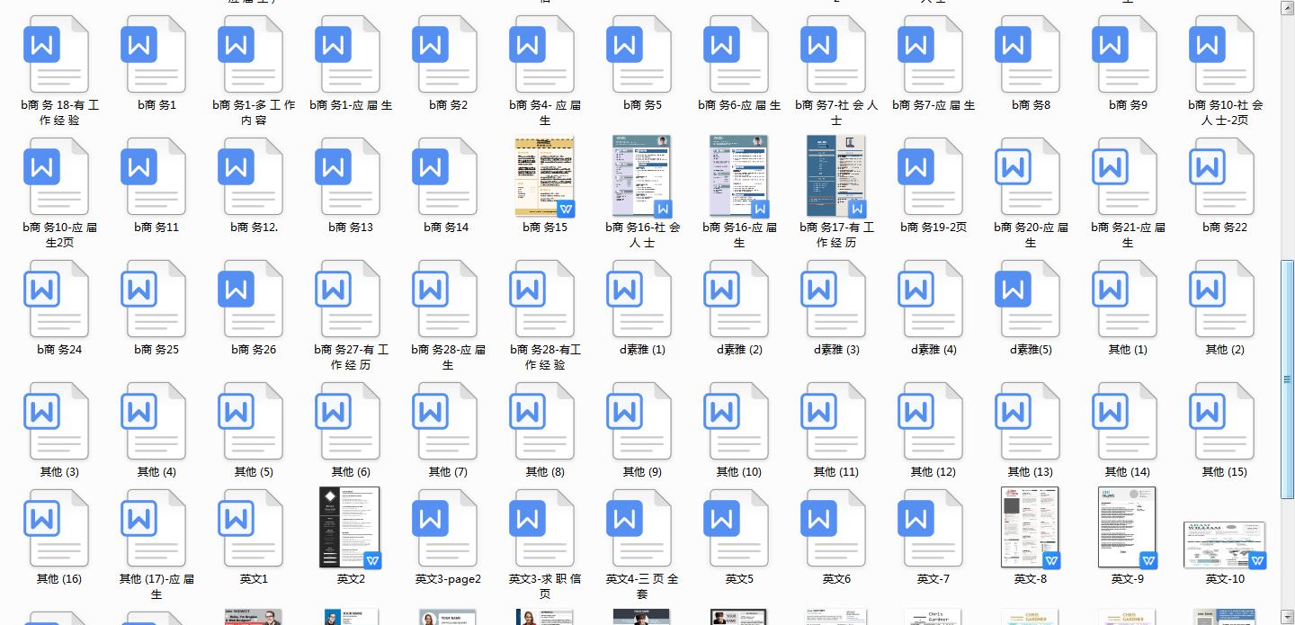The image size is (1295, 625).
Task: Select the 英文4-三页全套 file icon
Action: coord(641,528)
